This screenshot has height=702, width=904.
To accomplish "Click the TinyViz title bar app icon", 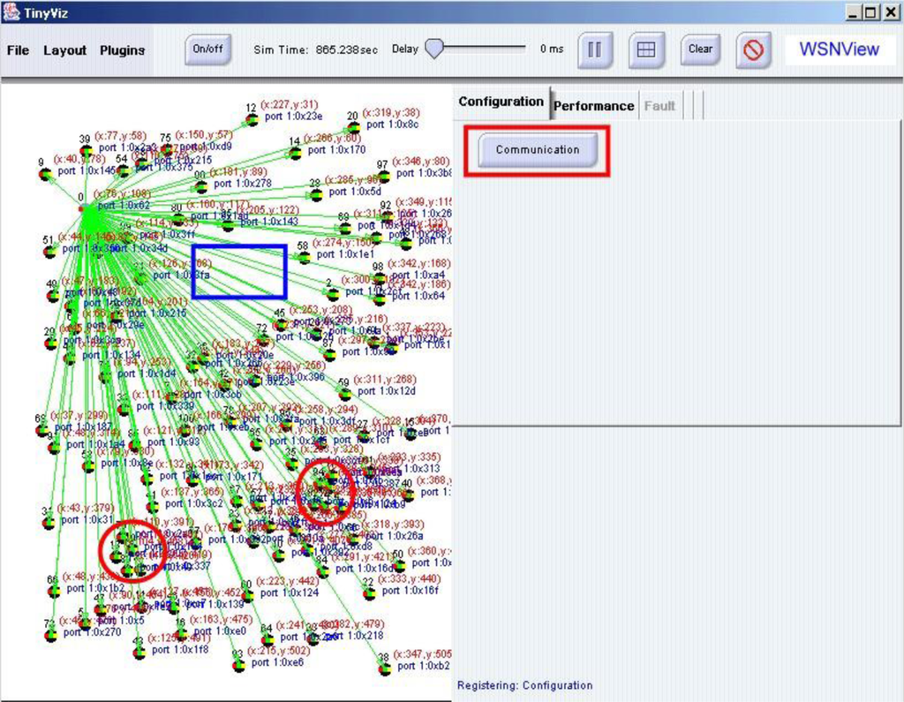I will pos(11,11).
